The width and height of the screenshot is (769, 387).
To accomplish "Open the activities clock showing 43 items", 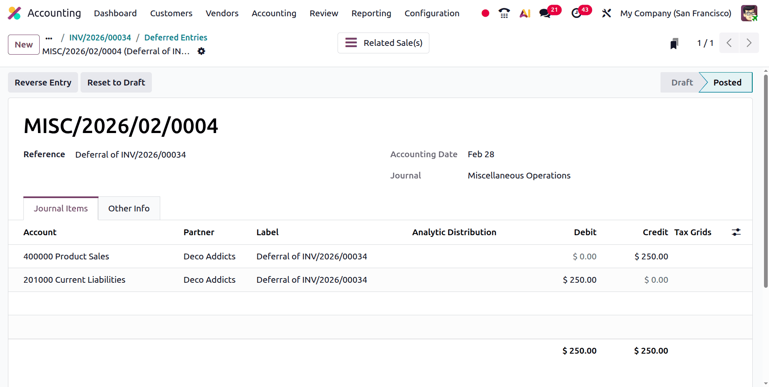I will tap(576, 13).
